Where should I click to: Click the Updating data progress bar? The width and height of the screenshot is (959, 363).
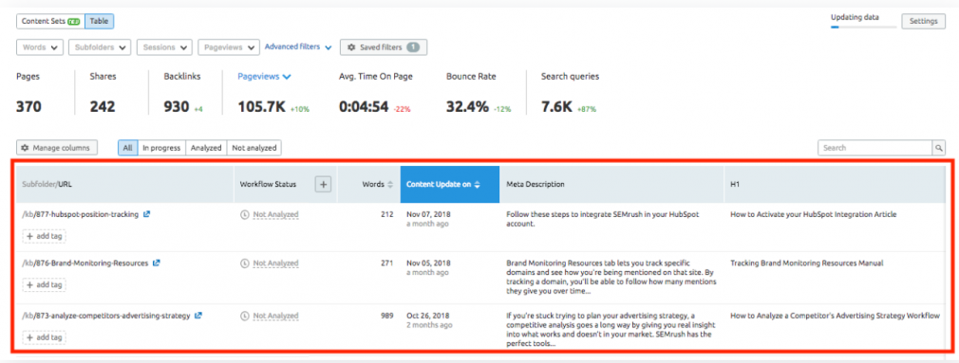pyautogui.click(x=864, y=27)
